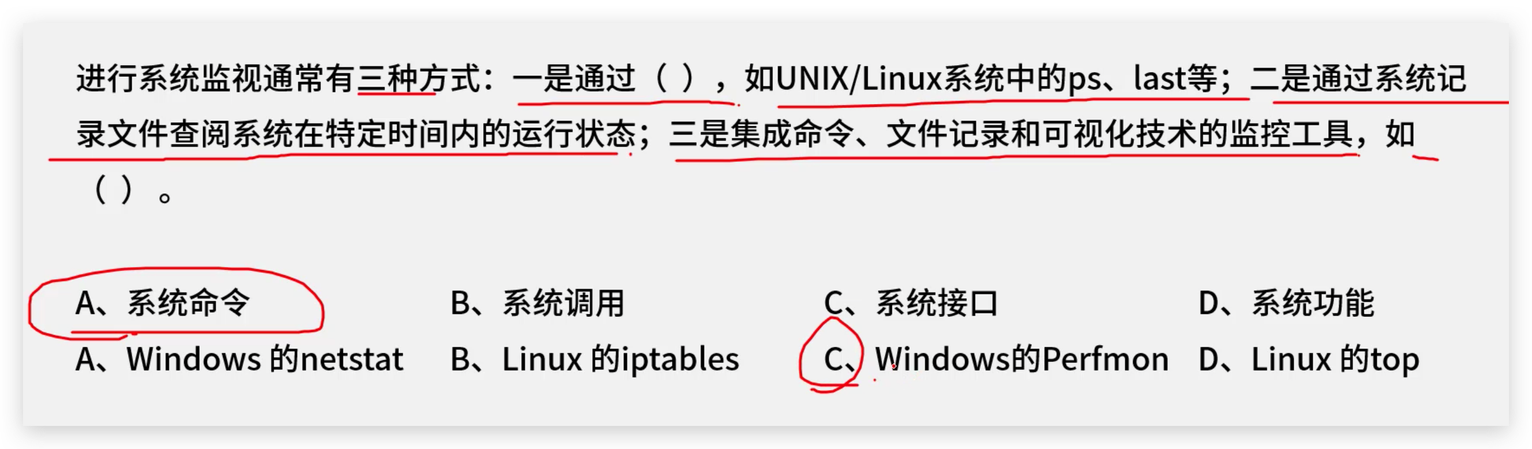Choose option B、系统调用

(x=537, y=303)
